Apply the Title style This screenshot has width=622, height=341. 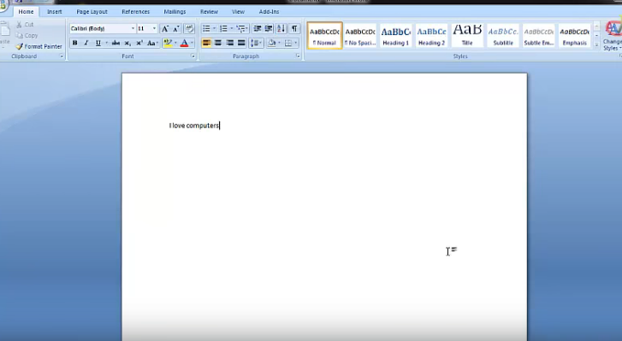coord(467,36)
